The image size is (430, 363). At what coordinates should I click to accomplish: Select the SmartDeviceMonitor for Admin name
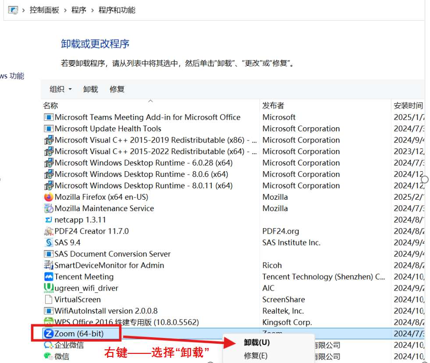point(109,265)
